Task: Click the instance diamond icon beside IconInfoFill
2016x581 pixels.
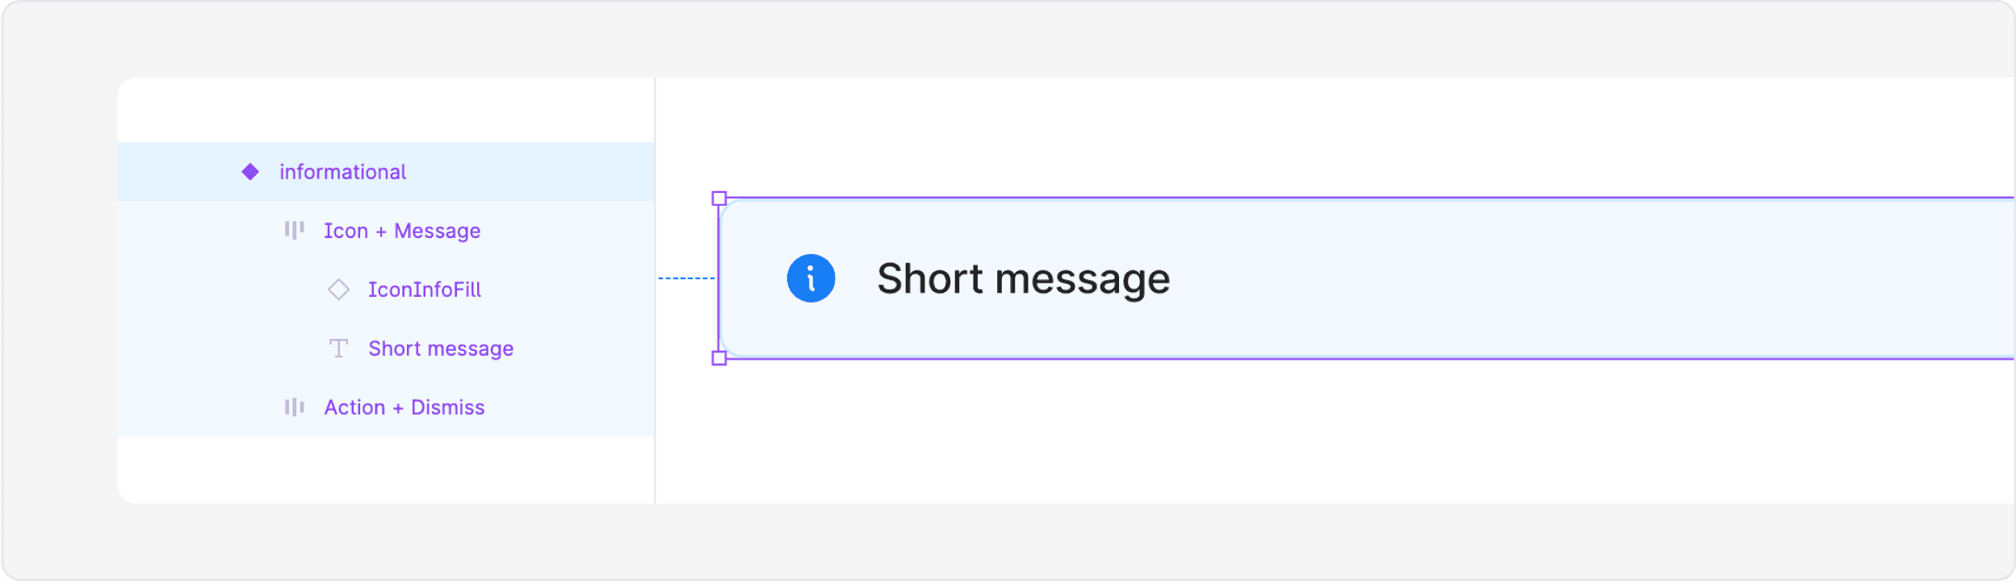Action: [340, 289]
